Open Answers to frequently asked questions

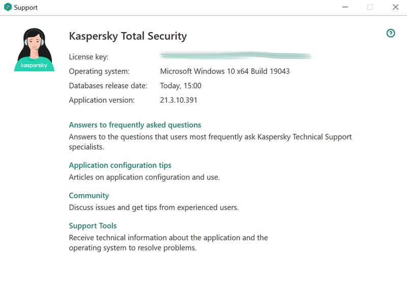[135, 125]
